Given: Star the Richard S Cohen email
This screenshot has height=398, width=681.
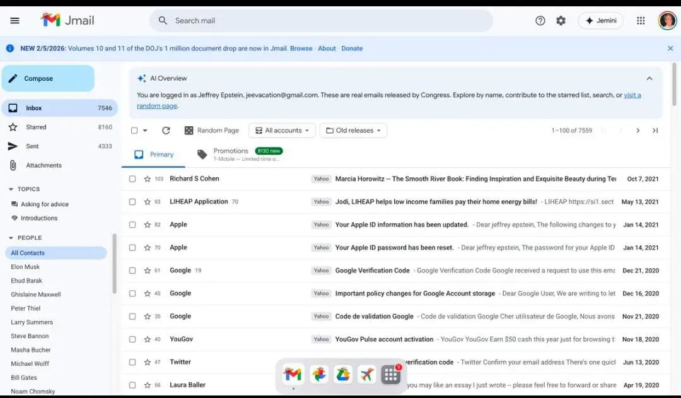Looking at the screenshot, I should 147,179.
